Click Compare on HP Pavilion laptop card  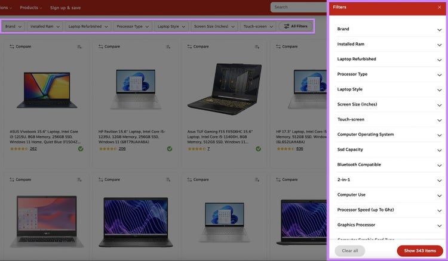109,46
